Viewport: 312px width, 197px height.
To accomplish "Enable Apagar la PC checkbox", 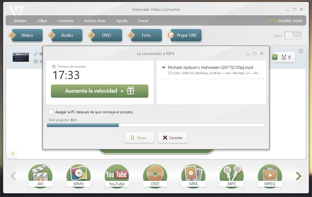I will click(51, 112).
